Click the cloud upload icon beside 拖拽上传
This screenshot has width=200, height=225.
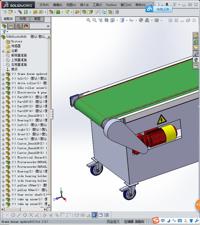coord(149,9)
